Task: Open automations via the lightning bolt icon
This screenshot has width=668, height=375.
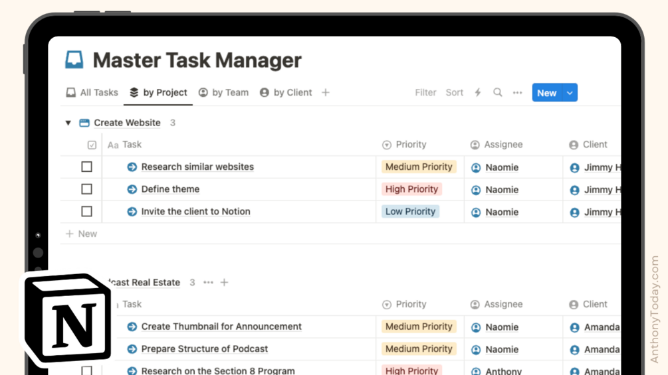Action: point(477,93)
